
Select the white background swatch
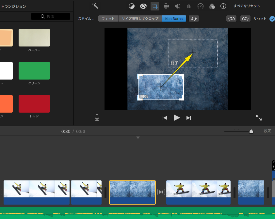(6, 71)
